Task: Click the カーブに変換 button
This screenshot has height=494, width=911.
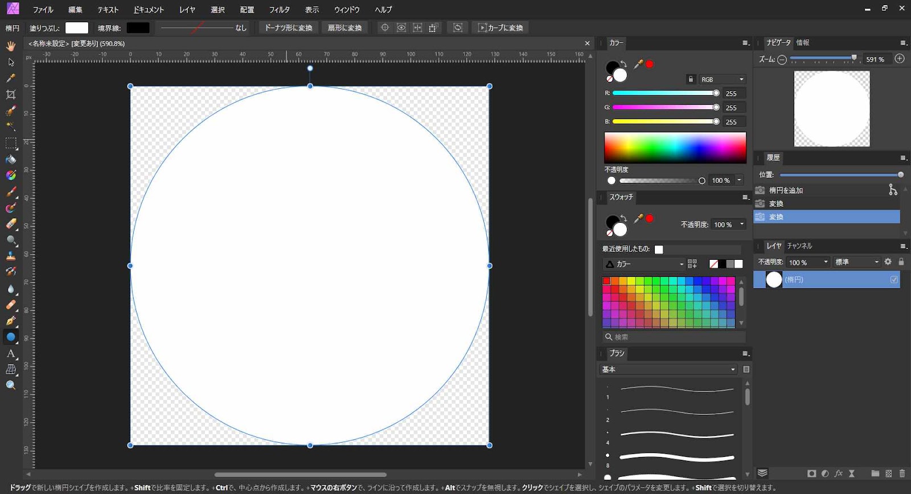Action: click(x=500, y=28)
